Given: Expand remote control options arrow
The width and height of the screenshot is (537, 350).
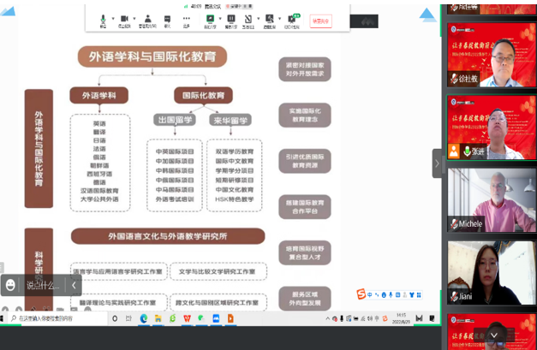Looking at the screenshot, I should coord(280,19).
